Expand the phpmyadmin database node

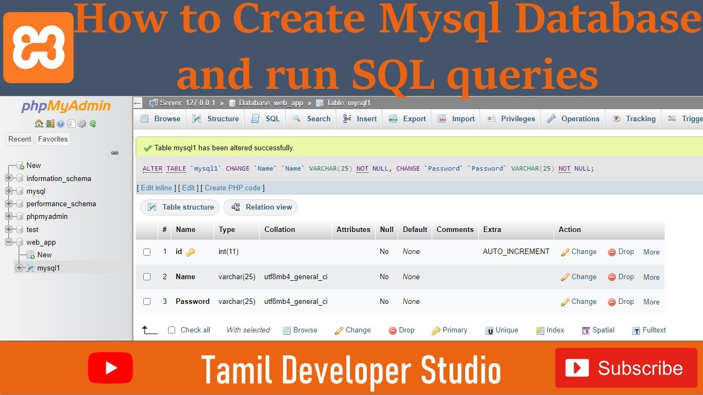tap(9, 216)
